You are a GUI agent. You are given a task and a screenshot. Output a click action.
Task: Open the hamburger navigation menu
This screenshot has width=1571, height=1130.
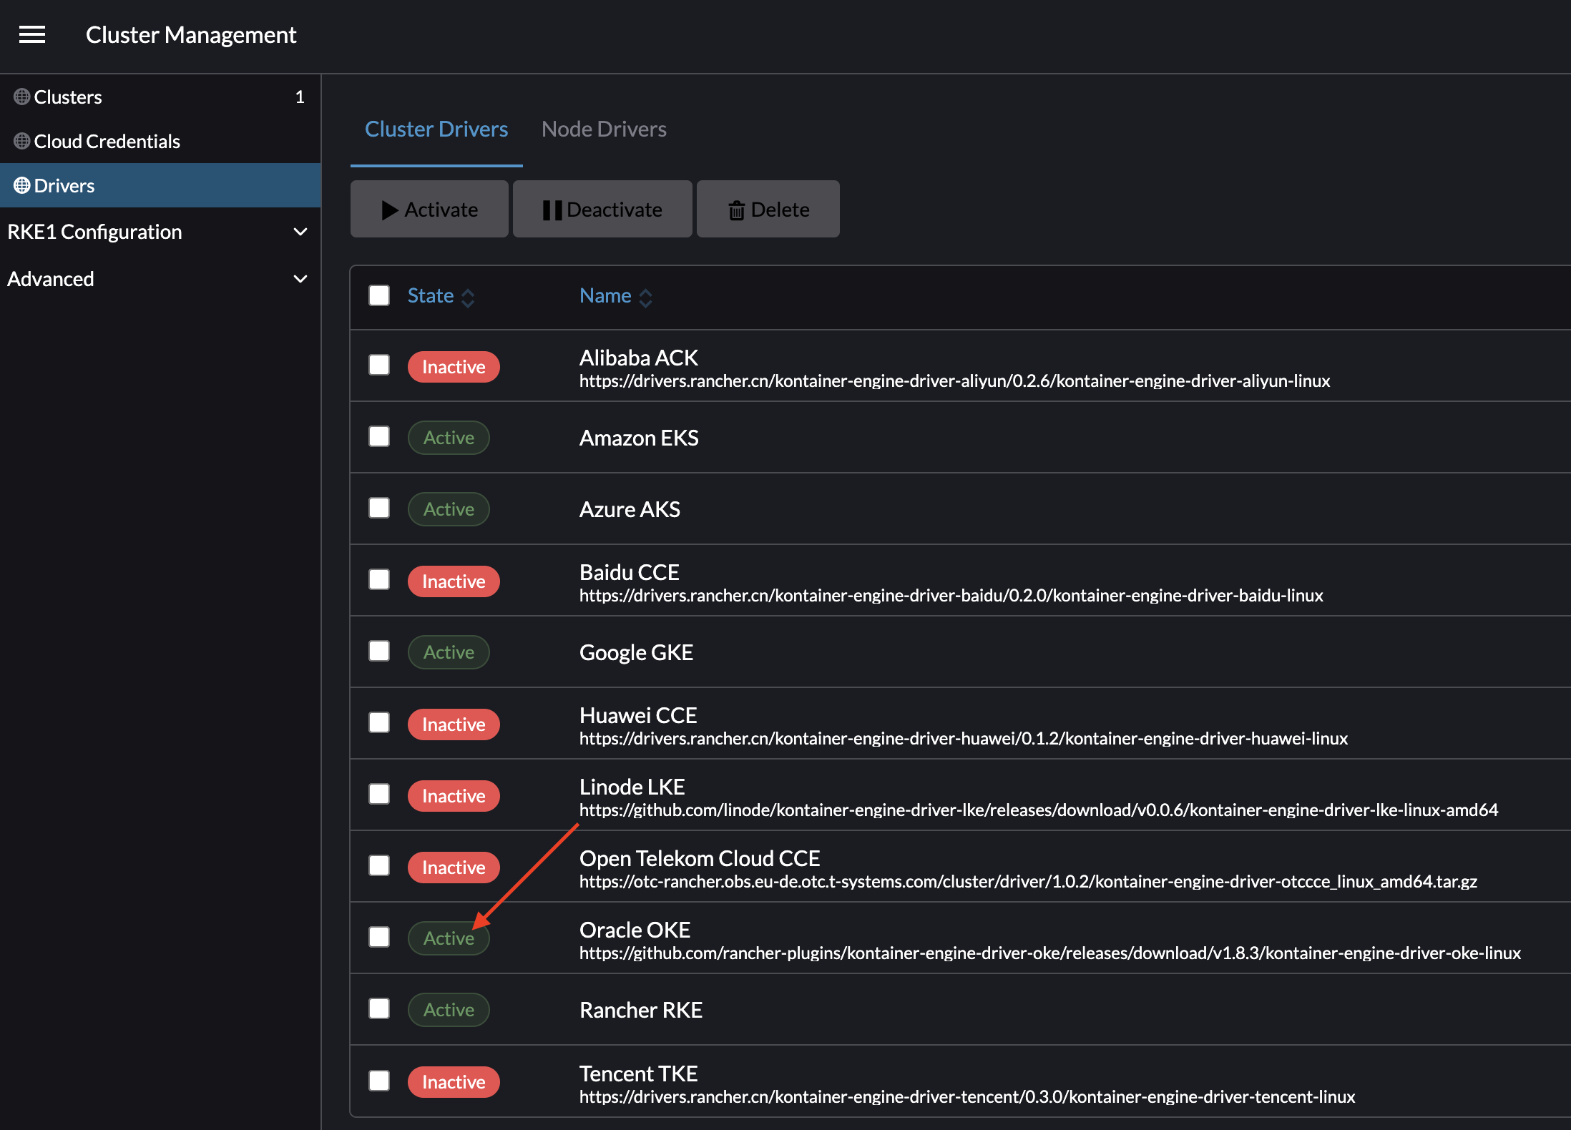(x=31, y=34)
